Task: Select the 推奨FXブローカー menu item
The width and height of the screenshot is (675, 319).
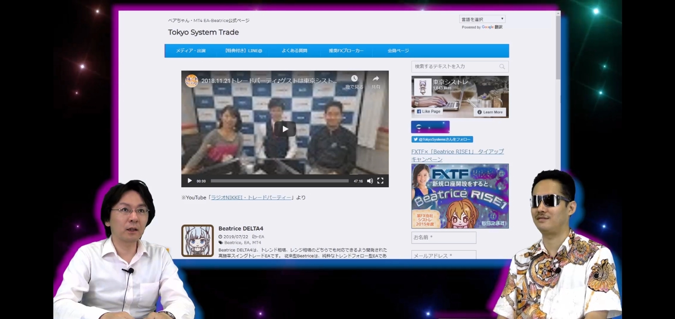Action: click(346, 51)
